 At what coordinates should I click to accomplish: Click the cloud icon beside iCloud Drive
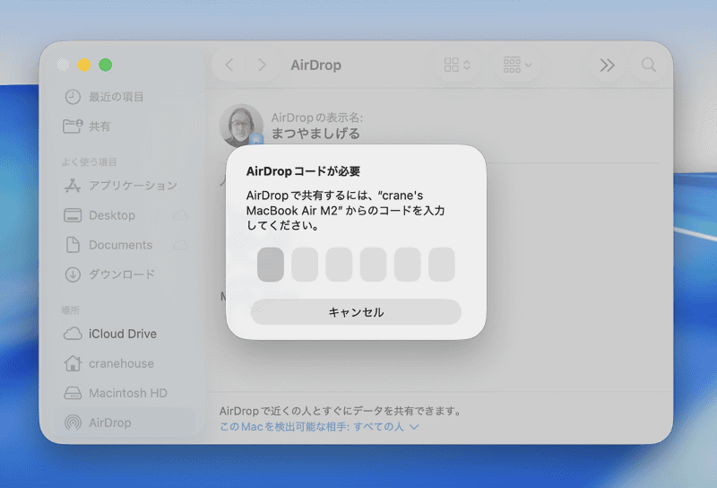click(73, 334)
